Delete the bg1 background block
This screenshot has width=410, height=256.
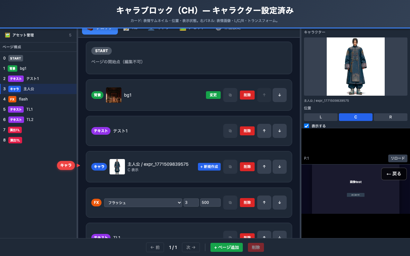pos(247,95)
